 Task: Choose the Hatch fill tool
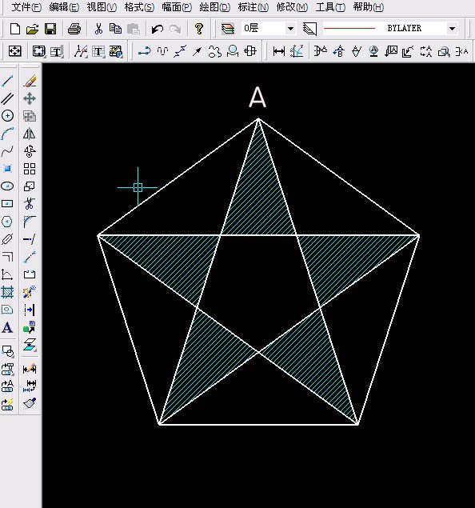(7, 292)
